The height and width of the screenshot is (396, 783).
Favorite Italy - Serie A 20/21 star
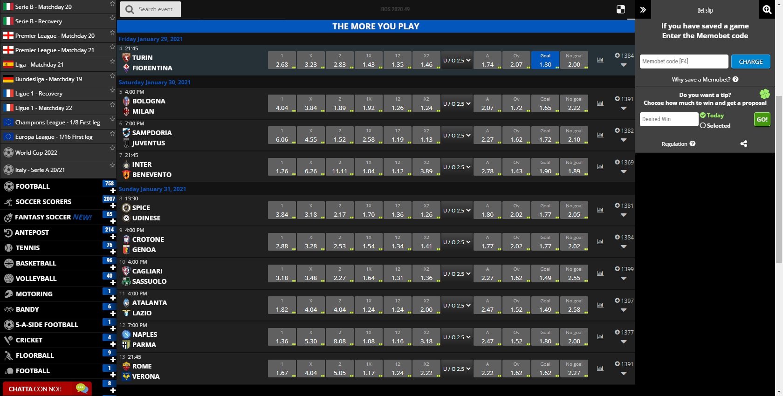[x=112, y=165]
